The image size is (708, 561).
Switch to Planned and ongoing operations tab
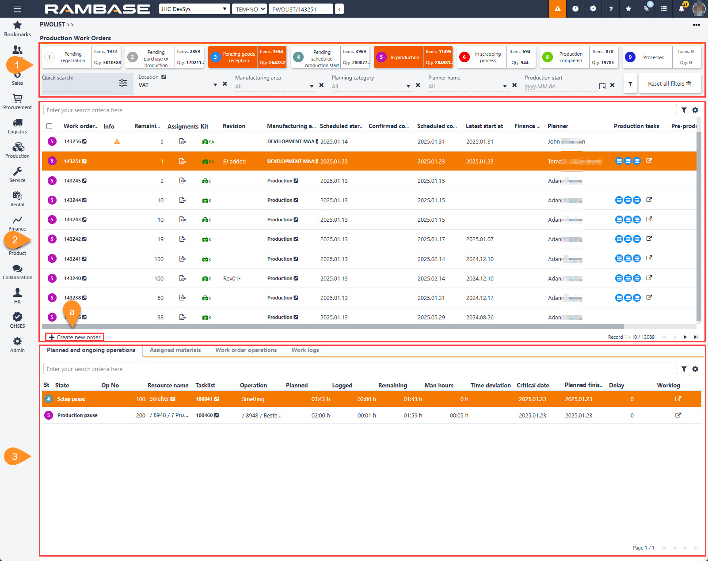coord(91,350)
